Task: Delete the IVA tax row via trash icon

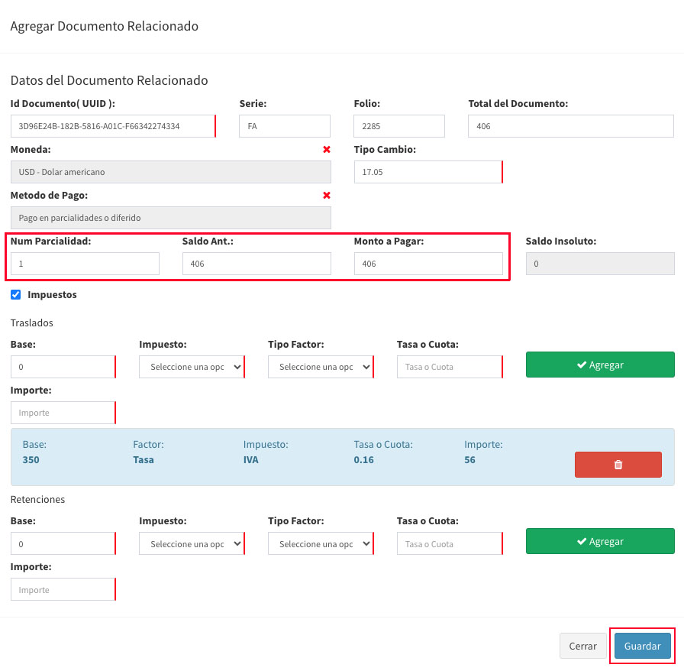Action: (x=618, y=465)
